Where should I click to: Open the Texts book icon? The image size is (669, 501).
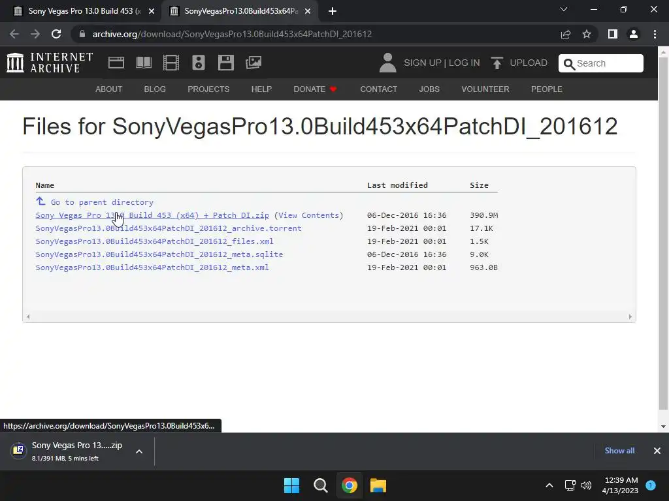click(x=144, y=63)
